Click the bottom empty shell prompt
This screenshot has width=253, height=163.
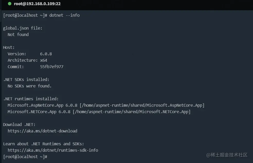[25, 157]
